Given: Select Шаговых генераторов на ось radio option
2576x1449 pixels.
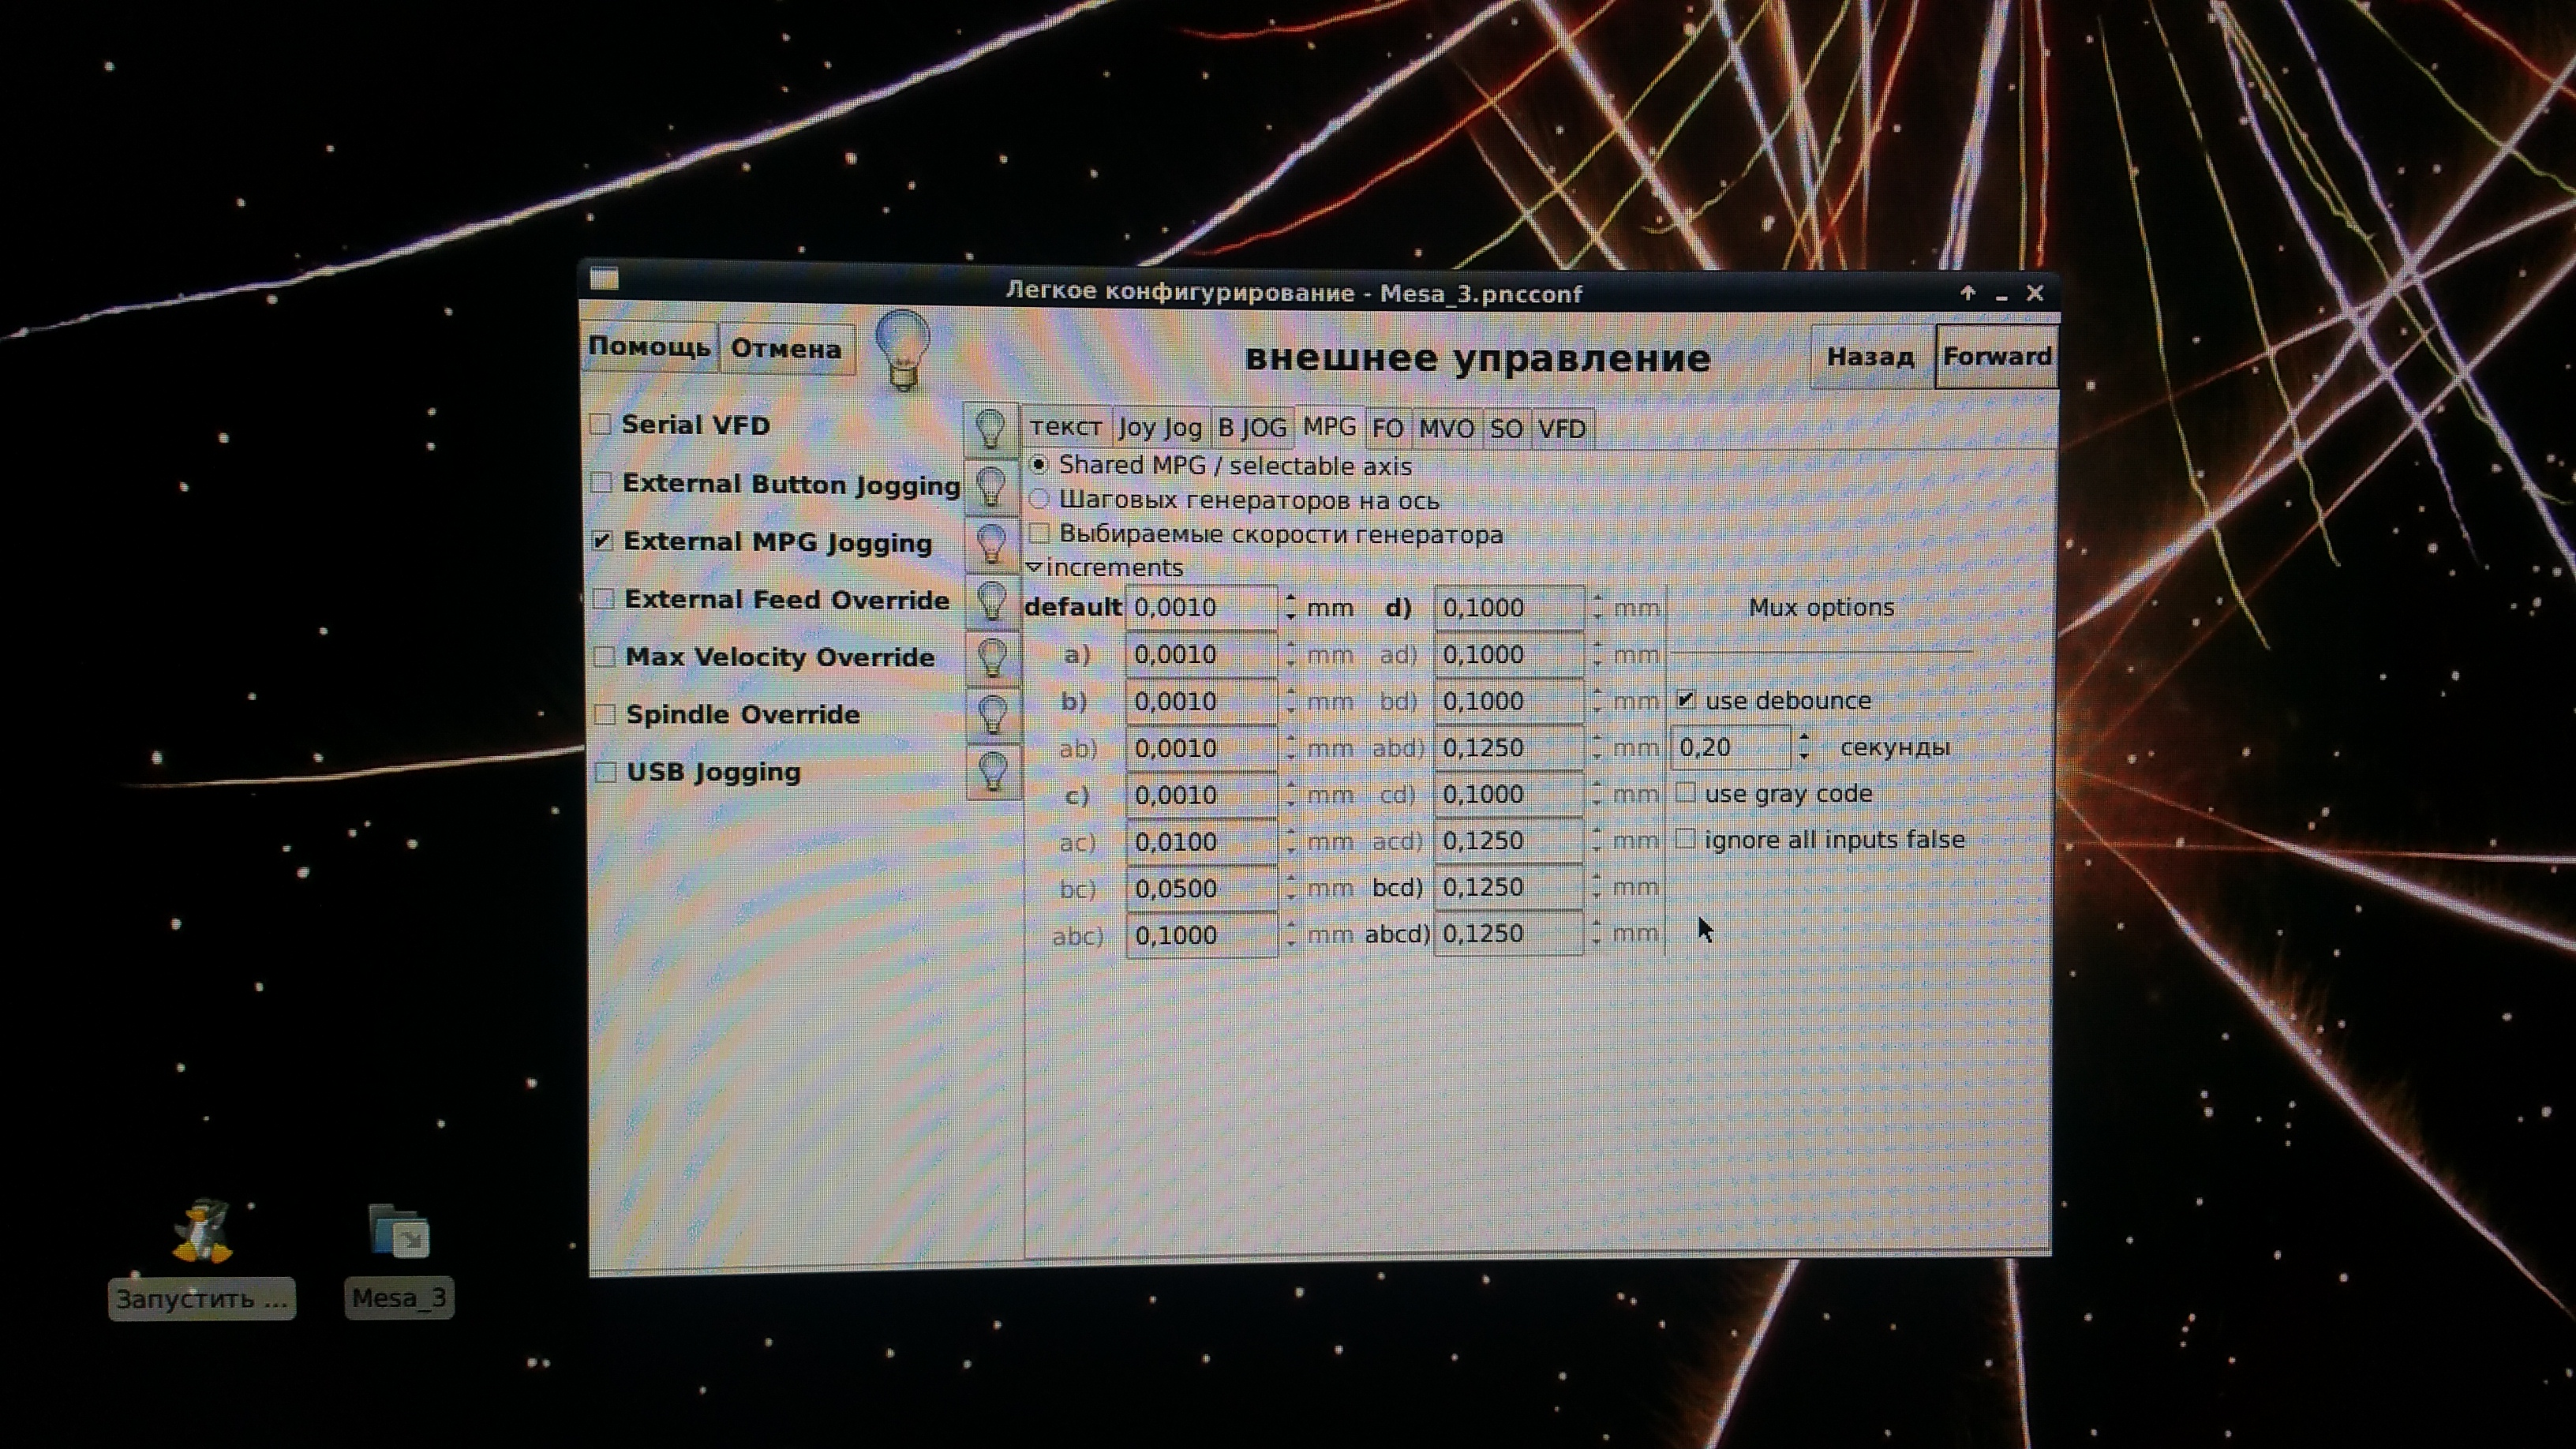Looking at the screenshot, I should tap(1039, 499).
